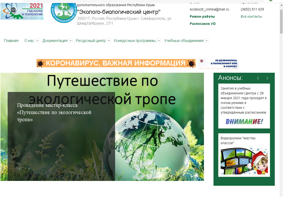Click the Коронавирус, важная информация banner
Viewport: 283px width, 197px height.
tap(116, 63)
